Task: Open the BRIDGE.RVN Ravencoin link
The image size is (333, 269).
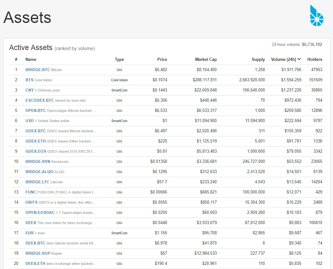Action: pos(38,162)
